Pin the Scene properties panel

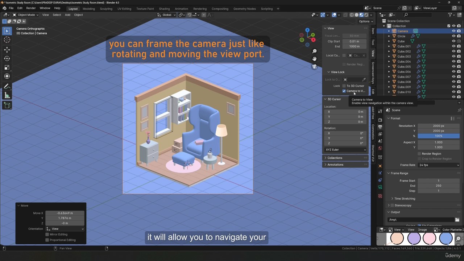click(459, 110)
